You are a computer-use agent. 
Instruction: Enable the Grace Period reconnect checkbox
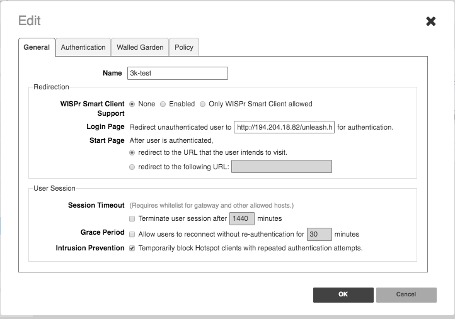132,234
